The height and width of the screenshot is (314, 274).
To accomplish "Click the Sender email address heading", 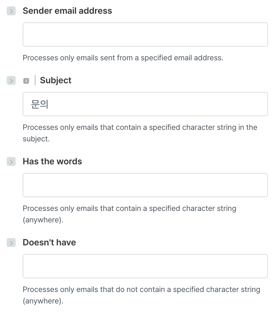I will coord(67,11).
